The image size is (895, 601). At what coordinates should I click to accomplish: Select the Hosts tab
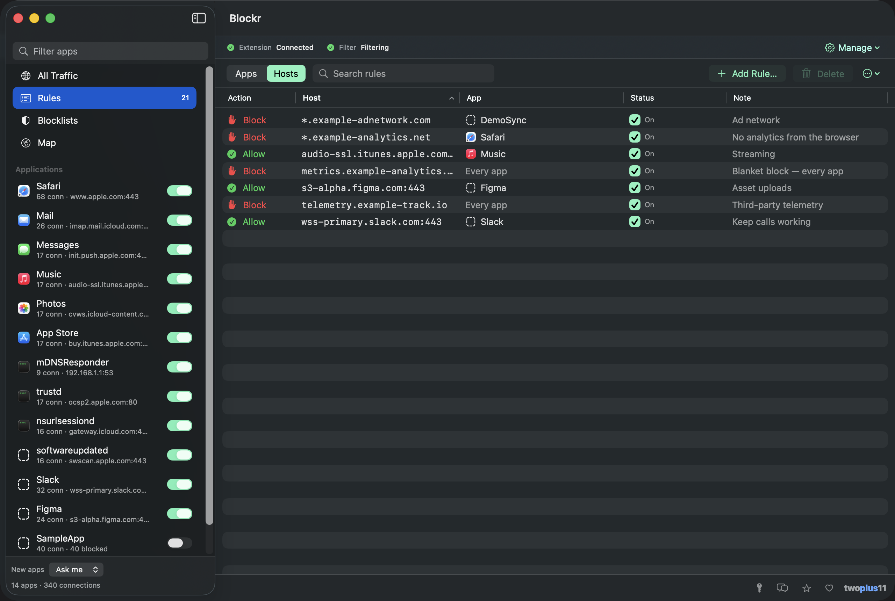point(286,74)
